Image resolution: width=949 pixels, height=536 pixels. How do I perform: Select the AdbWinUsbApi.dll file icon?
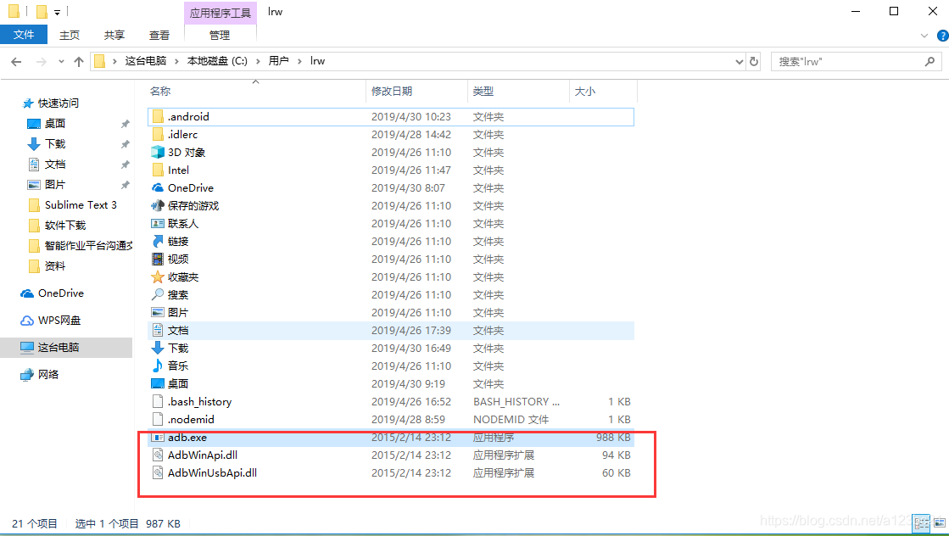(158, 472)
